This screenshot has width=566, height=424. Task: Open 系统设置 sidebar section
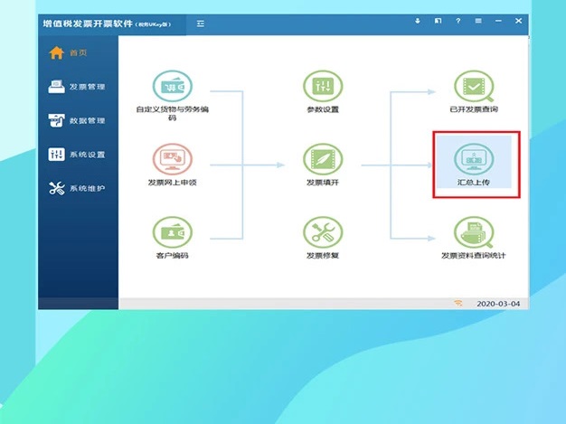(76, 155)
